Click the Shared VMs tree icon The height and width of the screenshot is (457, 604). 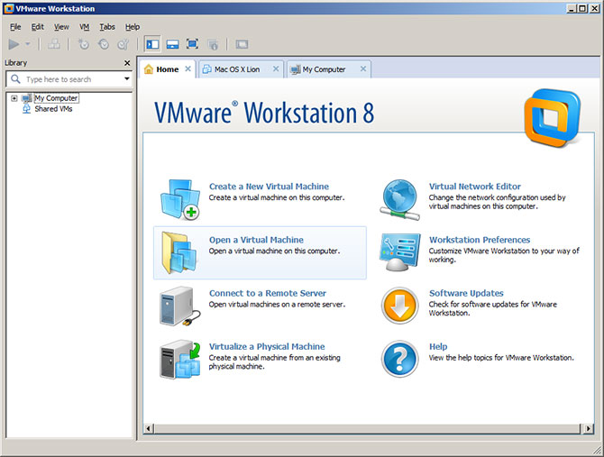pos(26,109)
